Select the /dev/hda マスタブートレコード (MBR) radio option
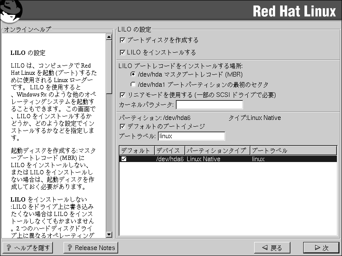 point(133,74)
